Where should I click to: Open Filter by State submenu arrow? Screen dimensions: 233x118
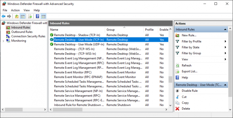[x=225, y=47]
